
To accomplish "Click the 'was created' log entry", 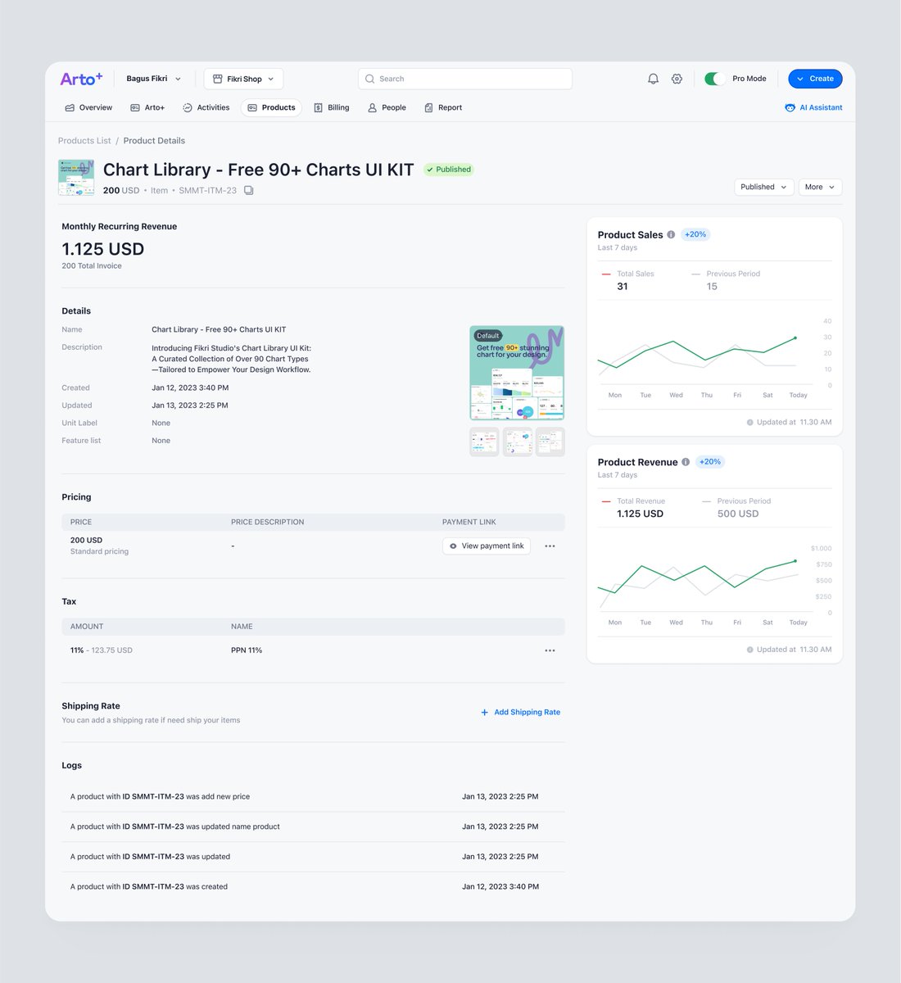I will tap(313, 887).
